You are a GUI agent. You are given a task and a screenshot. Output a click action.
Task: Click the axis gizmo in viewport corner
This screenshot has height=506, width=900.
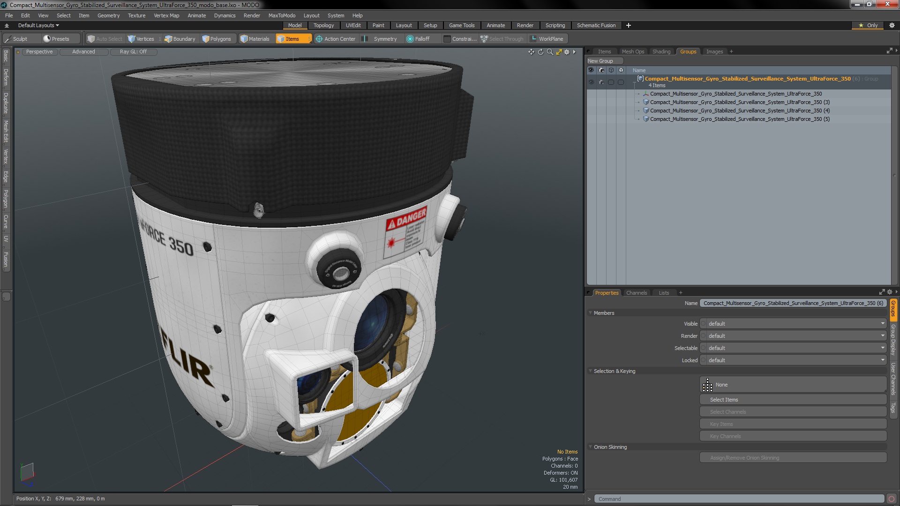pos(27,474)
